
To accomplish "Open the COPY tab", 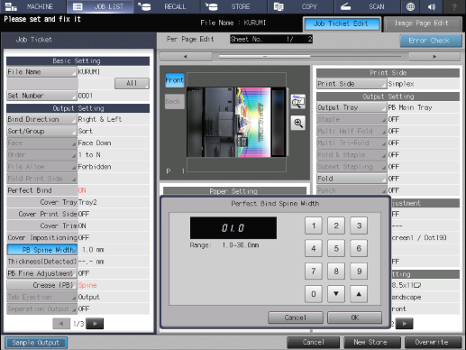I will [x=300, y=6].
